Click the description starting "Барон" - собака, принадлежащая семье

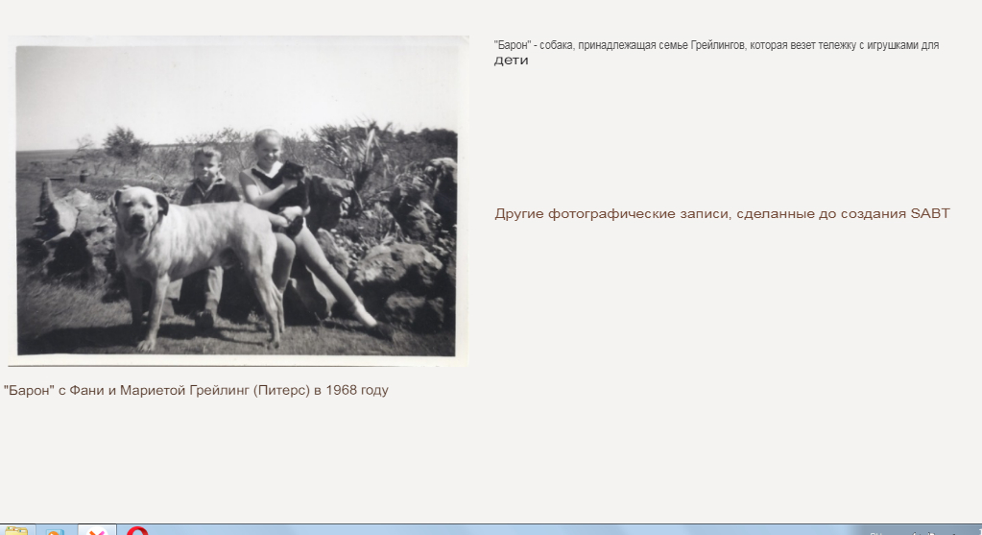716,45
